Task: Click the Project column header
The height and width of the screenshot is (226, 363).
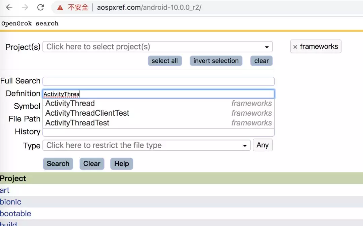Action: coord(13,178)
